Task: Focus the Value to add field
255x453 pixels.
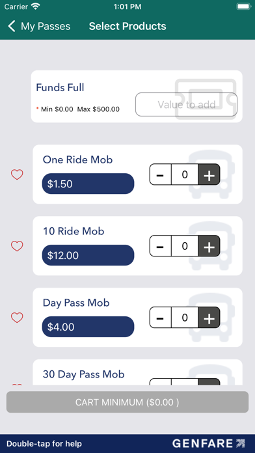Action: click(x=186, y=104)
